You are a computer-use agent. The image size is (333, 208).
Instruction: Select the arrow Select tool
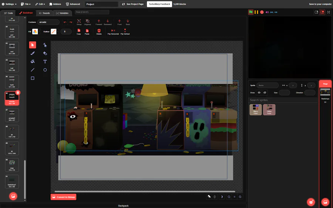(x=33, y=45)
